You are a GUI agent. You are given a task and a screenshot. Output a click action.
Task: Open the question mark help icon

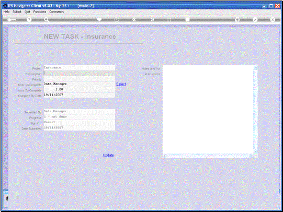29,20
